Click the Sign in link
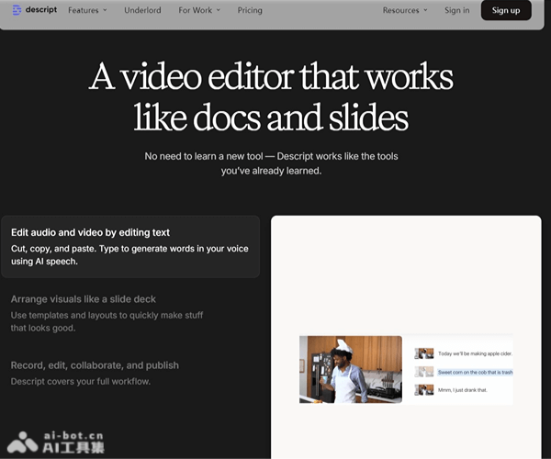The image size is (551, 459). coord(456,10)
